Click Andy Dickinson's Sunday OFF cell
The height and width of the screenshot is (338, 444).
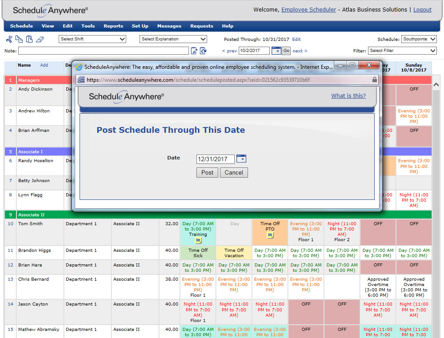click(414, 95)
